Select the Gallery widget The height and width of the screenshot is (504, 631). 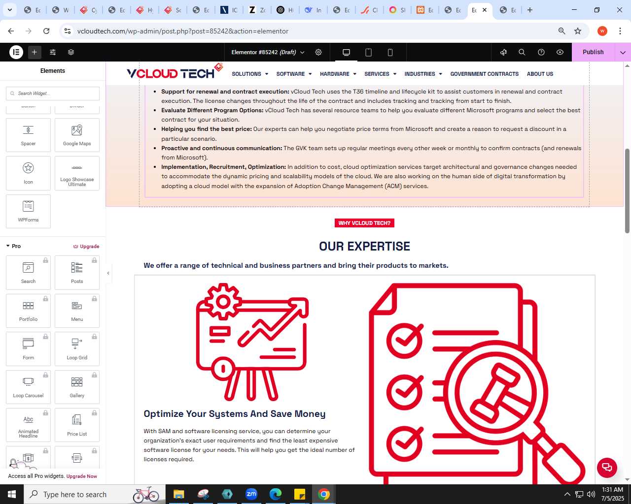click(x=77, y=387)
